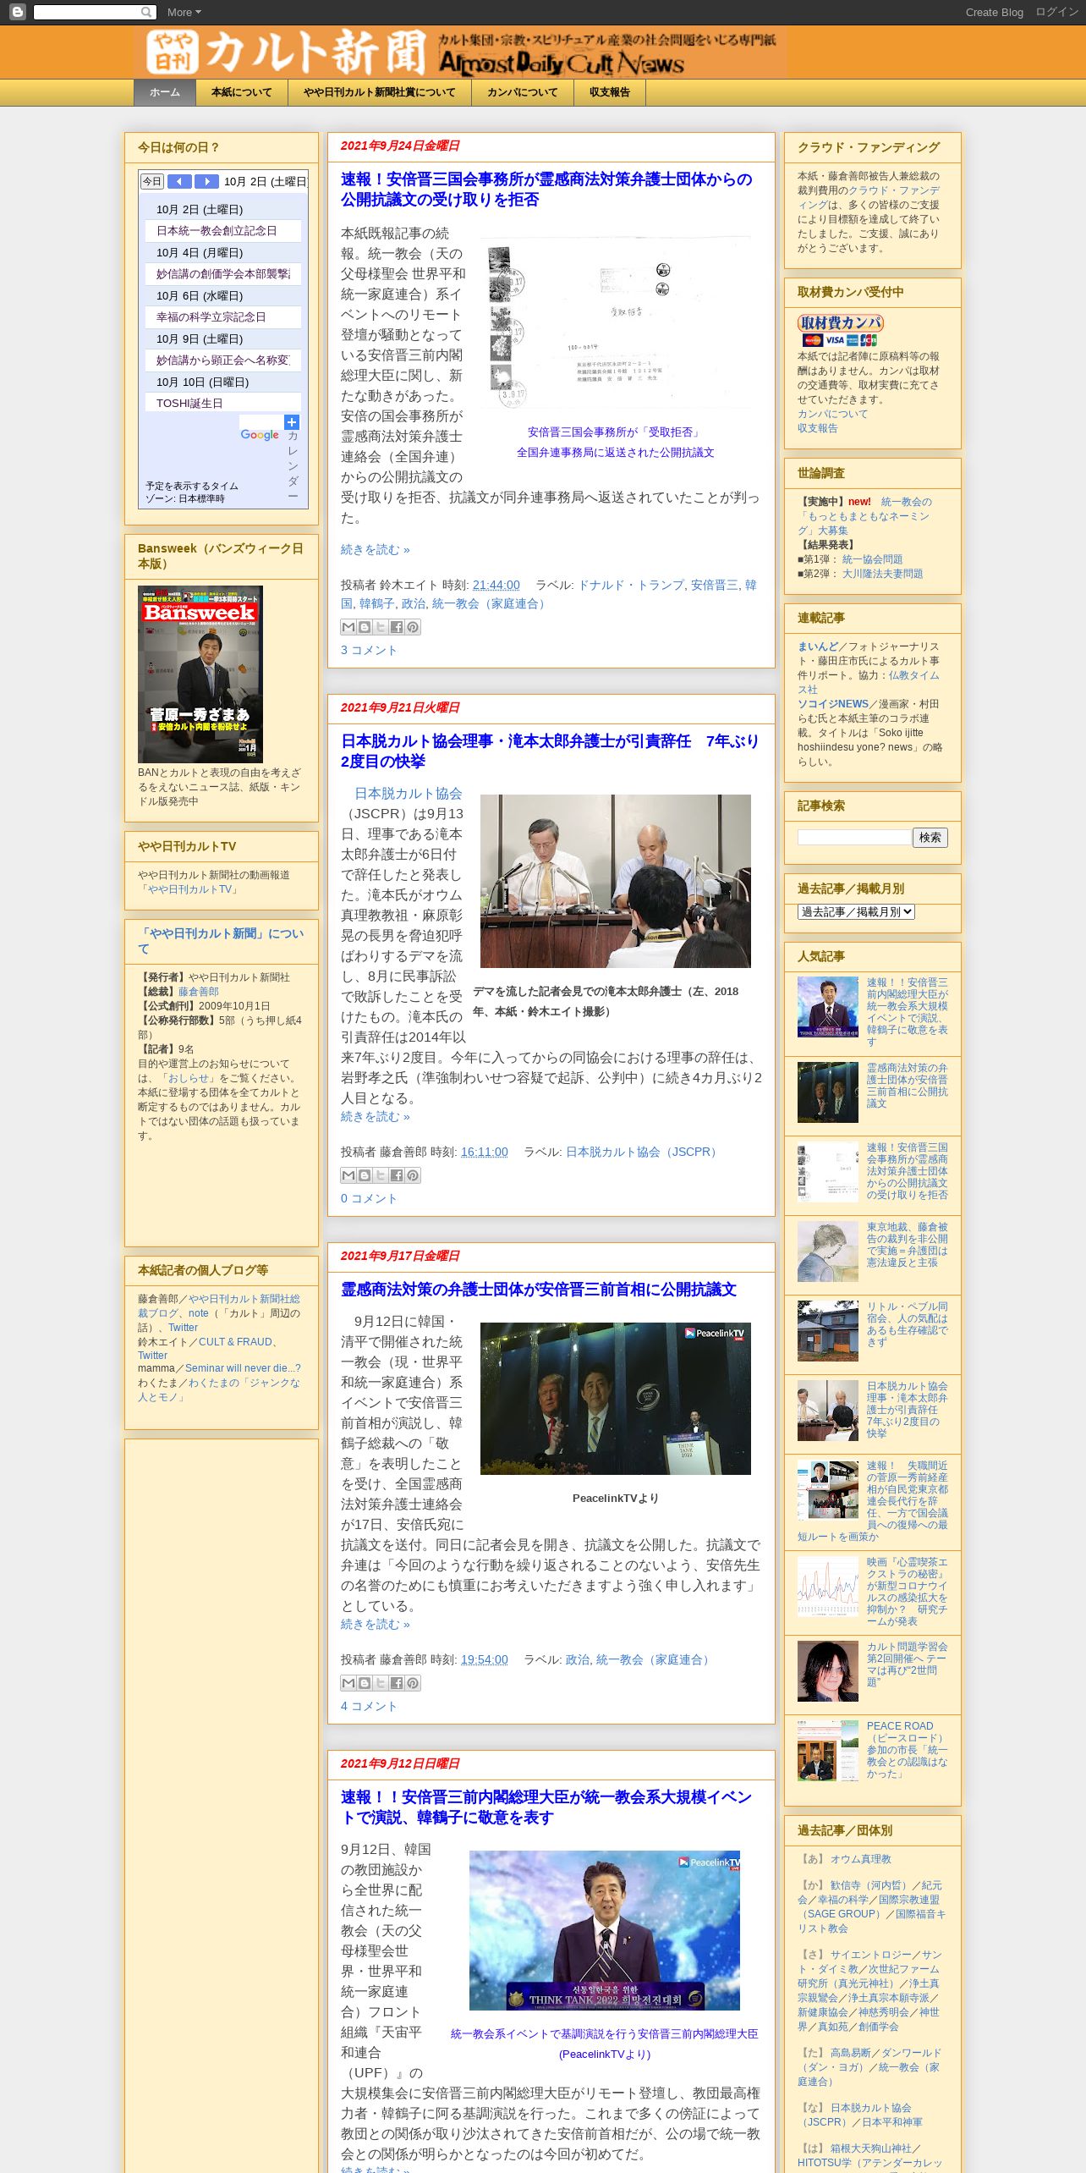1086x2173 pixels.
Task: Open CULT & FRAUD blog link
Action: click(235, 1342)
